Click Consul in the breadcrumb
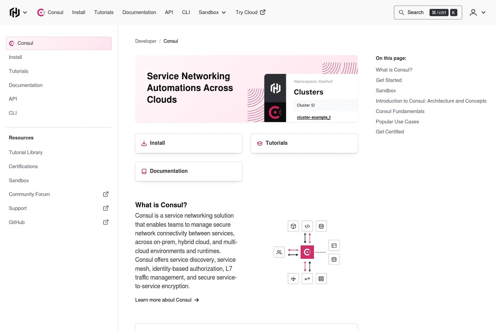Viewport: 496px width, 331px height. click(x=171, y=41)
